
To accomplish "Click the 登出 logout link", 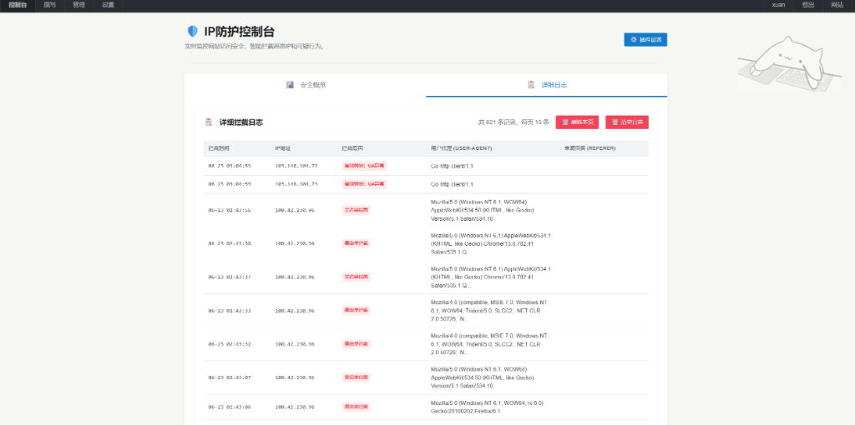I will tap(808, 5).
